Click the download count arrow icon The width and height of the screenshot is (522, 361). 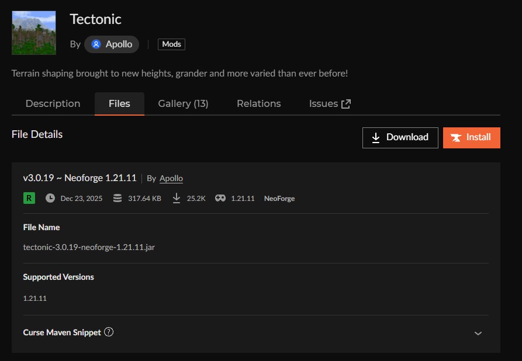pos(177,198)
